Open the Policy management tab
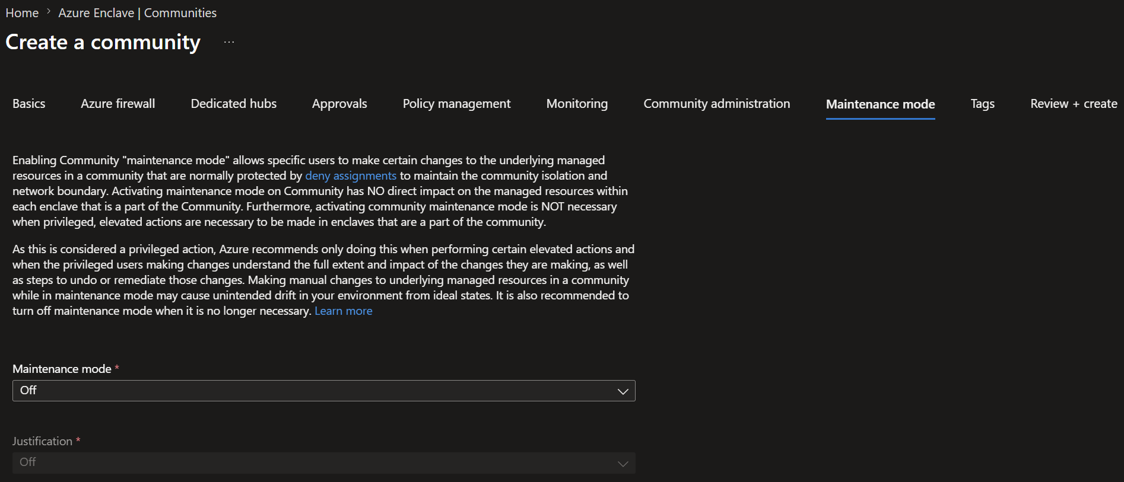The image size is (1124, 482). 456,104
